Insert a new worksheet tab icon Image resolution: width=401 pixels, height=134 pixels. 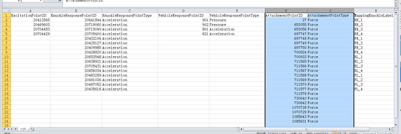click(x=32, y=129)
